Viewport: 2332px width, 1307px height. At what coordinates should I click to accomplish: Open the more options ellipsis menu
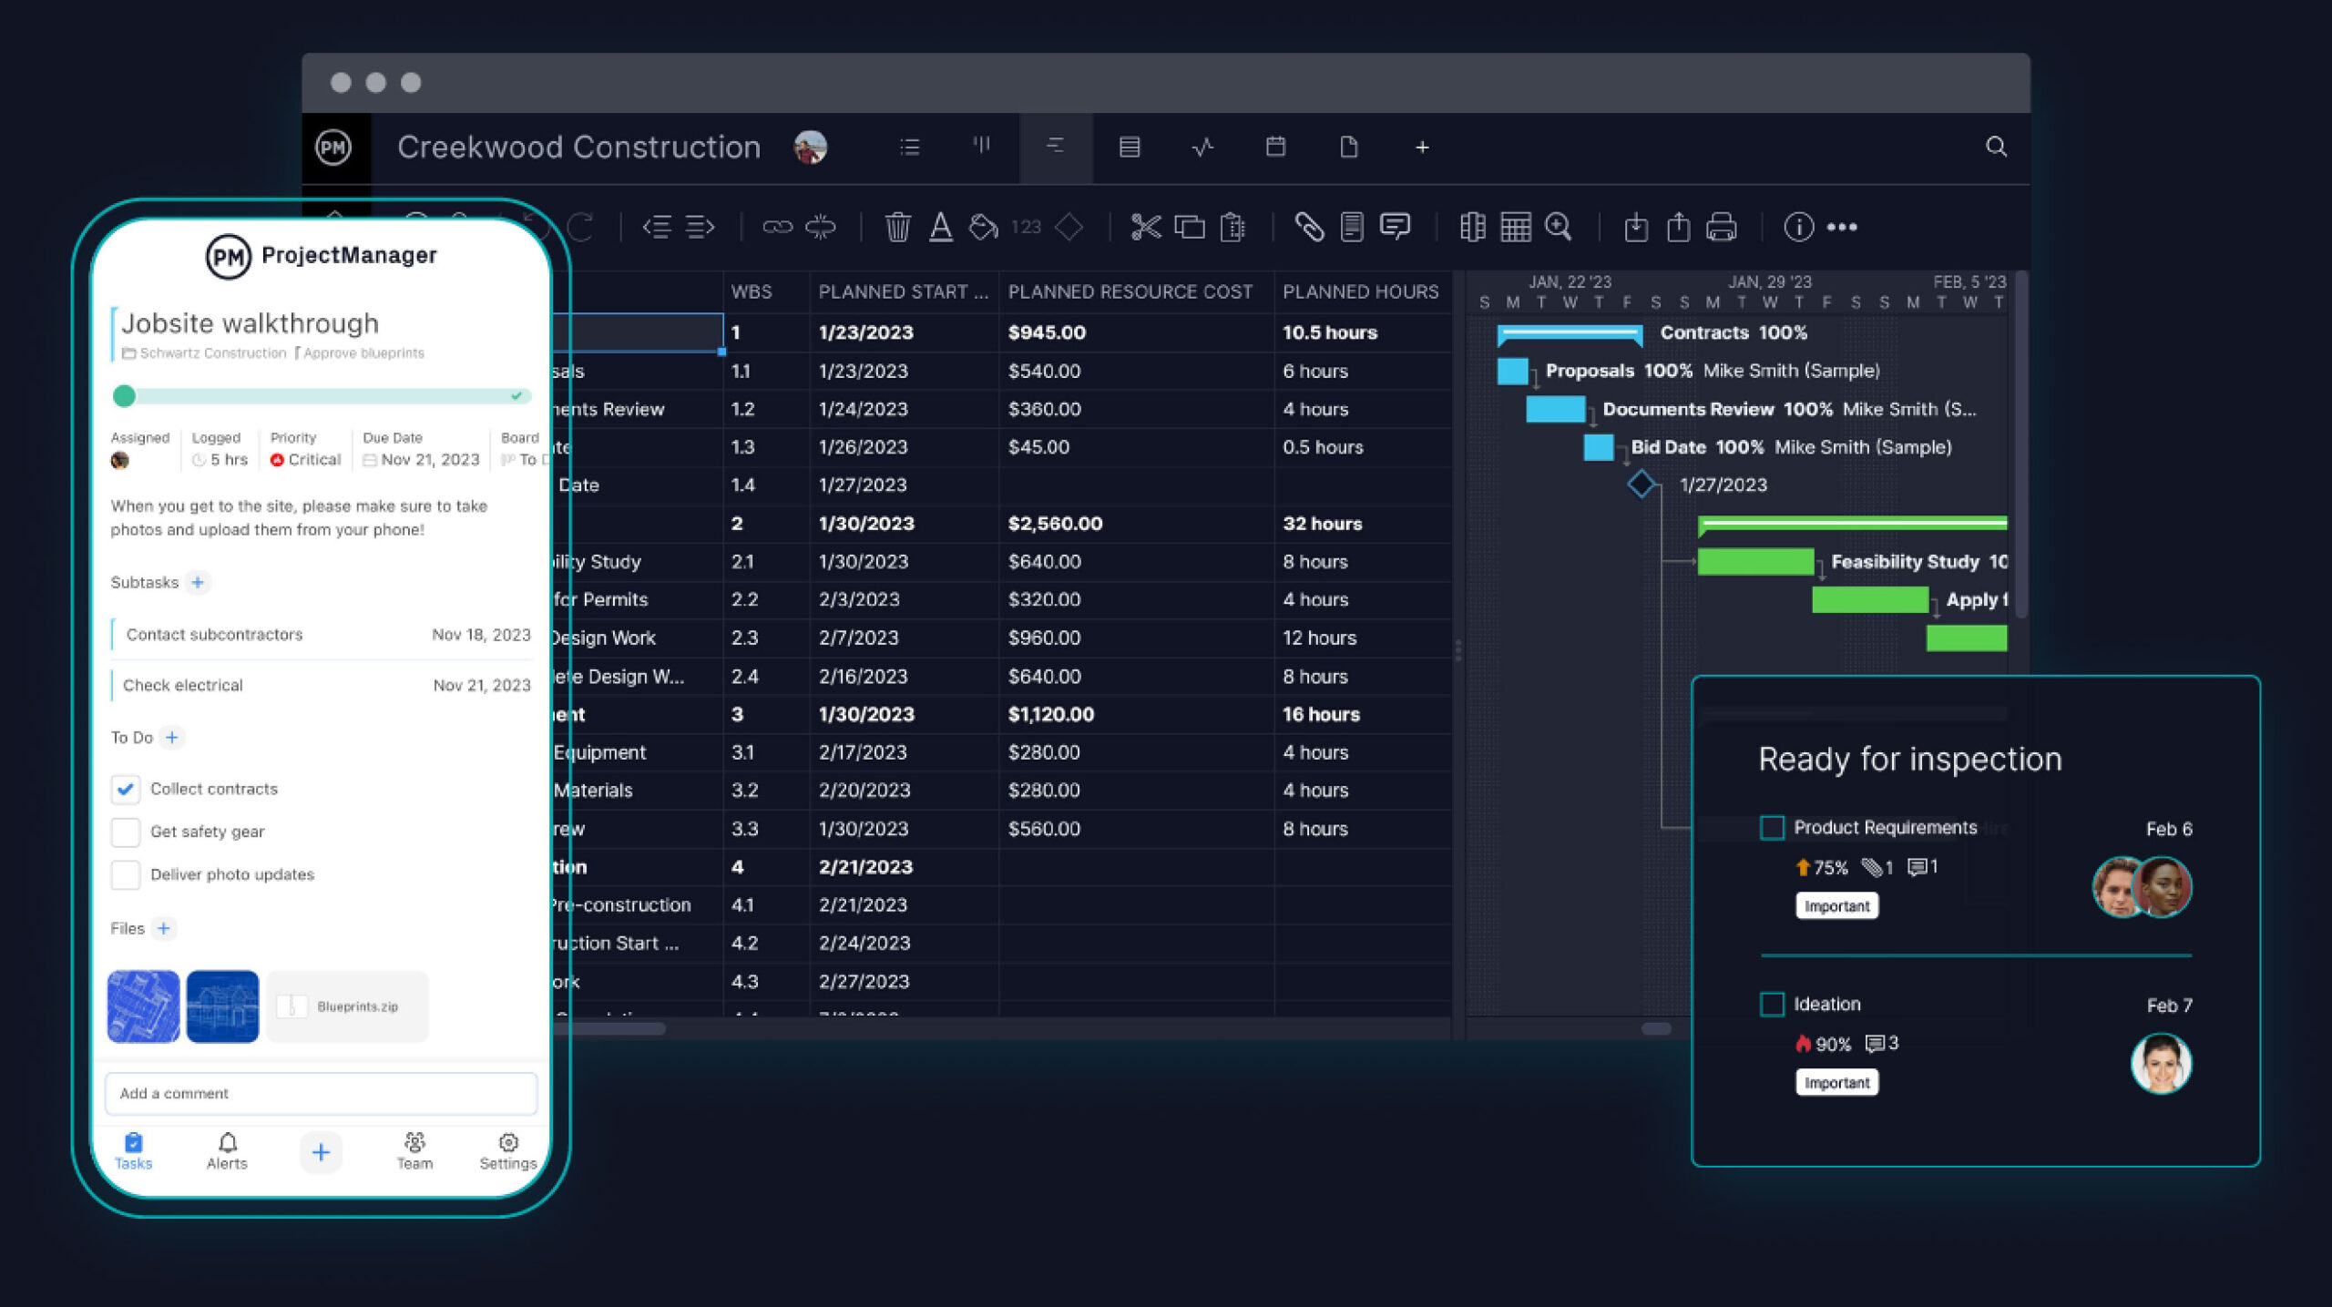coord(1842,227)
